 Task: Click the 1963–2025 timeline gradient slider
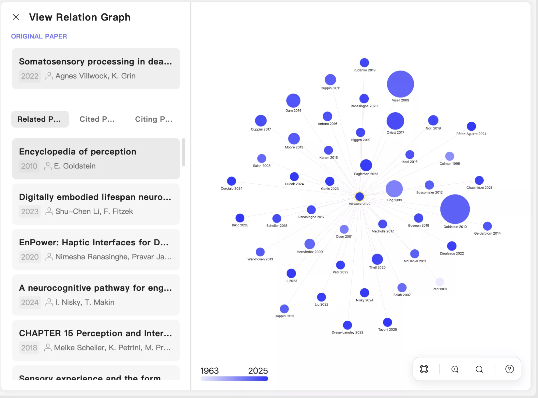(x=234, y=378)
